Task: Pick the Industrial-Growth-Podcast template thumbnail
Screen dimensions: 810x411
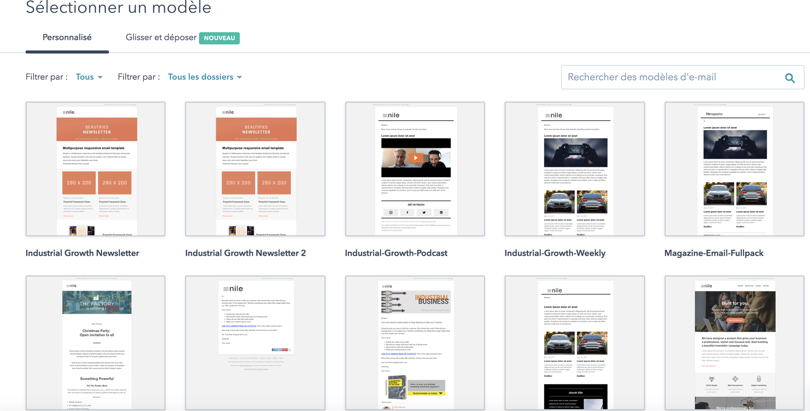Action: tap(415, 169)
